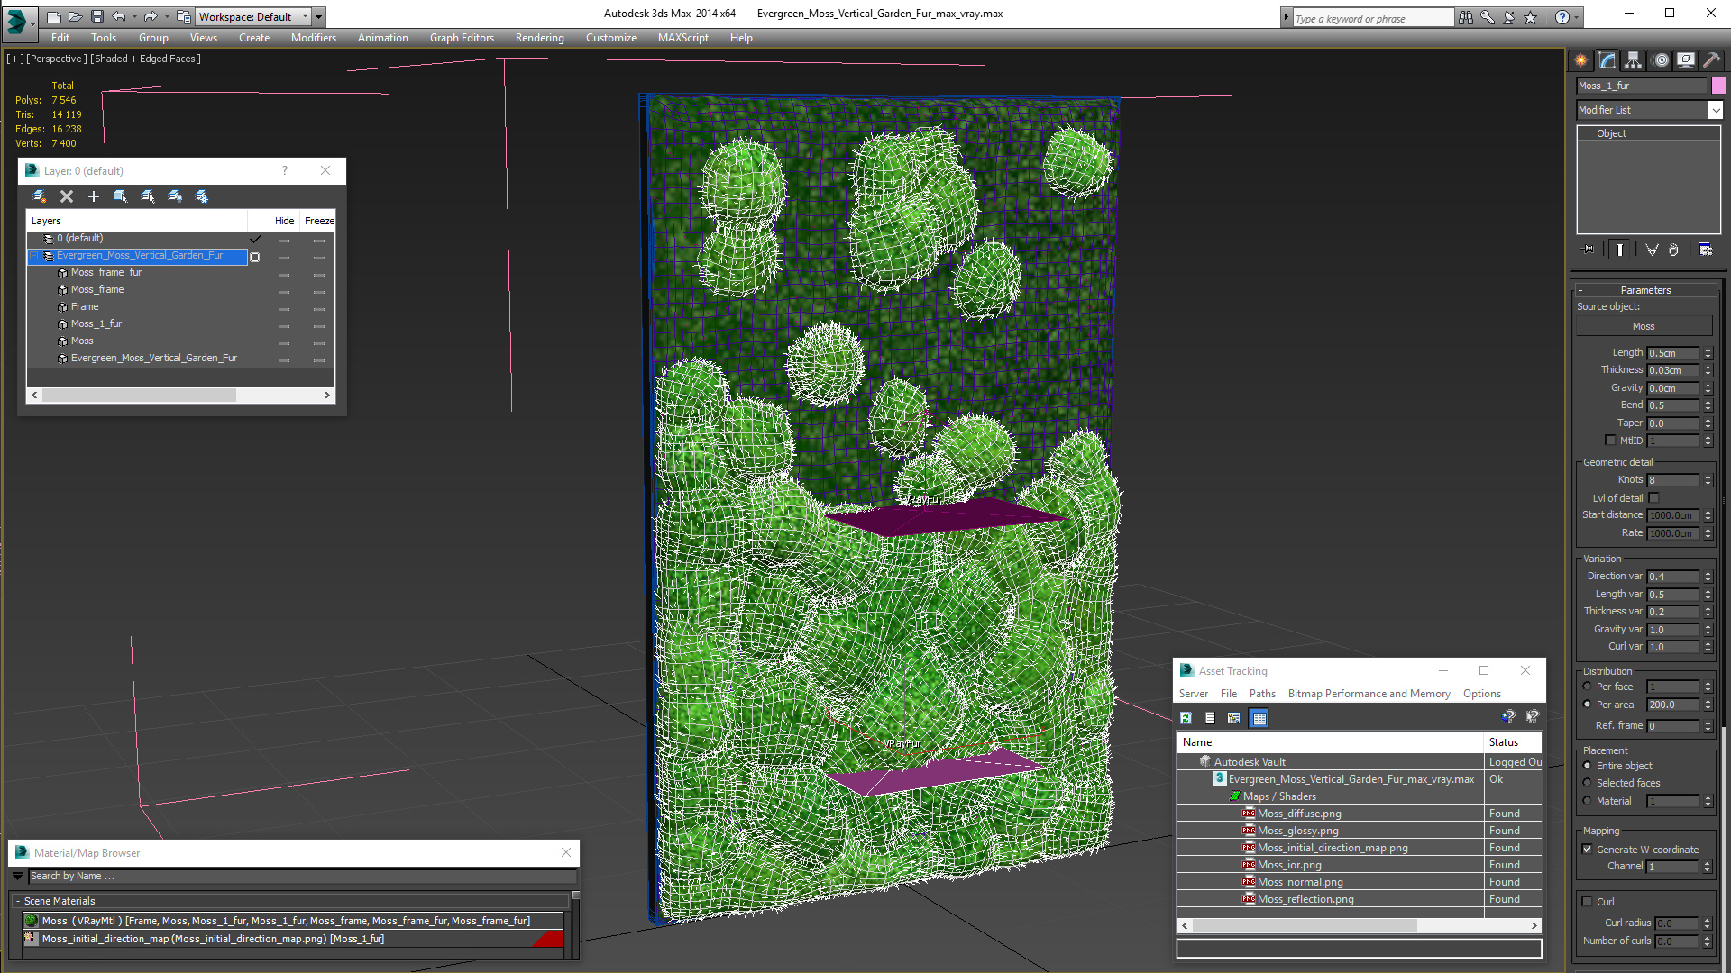The height and width of the screenshot is (973, 1731).
Task: Open the Hierarchy command panel tab
Action: [1634, 60]
